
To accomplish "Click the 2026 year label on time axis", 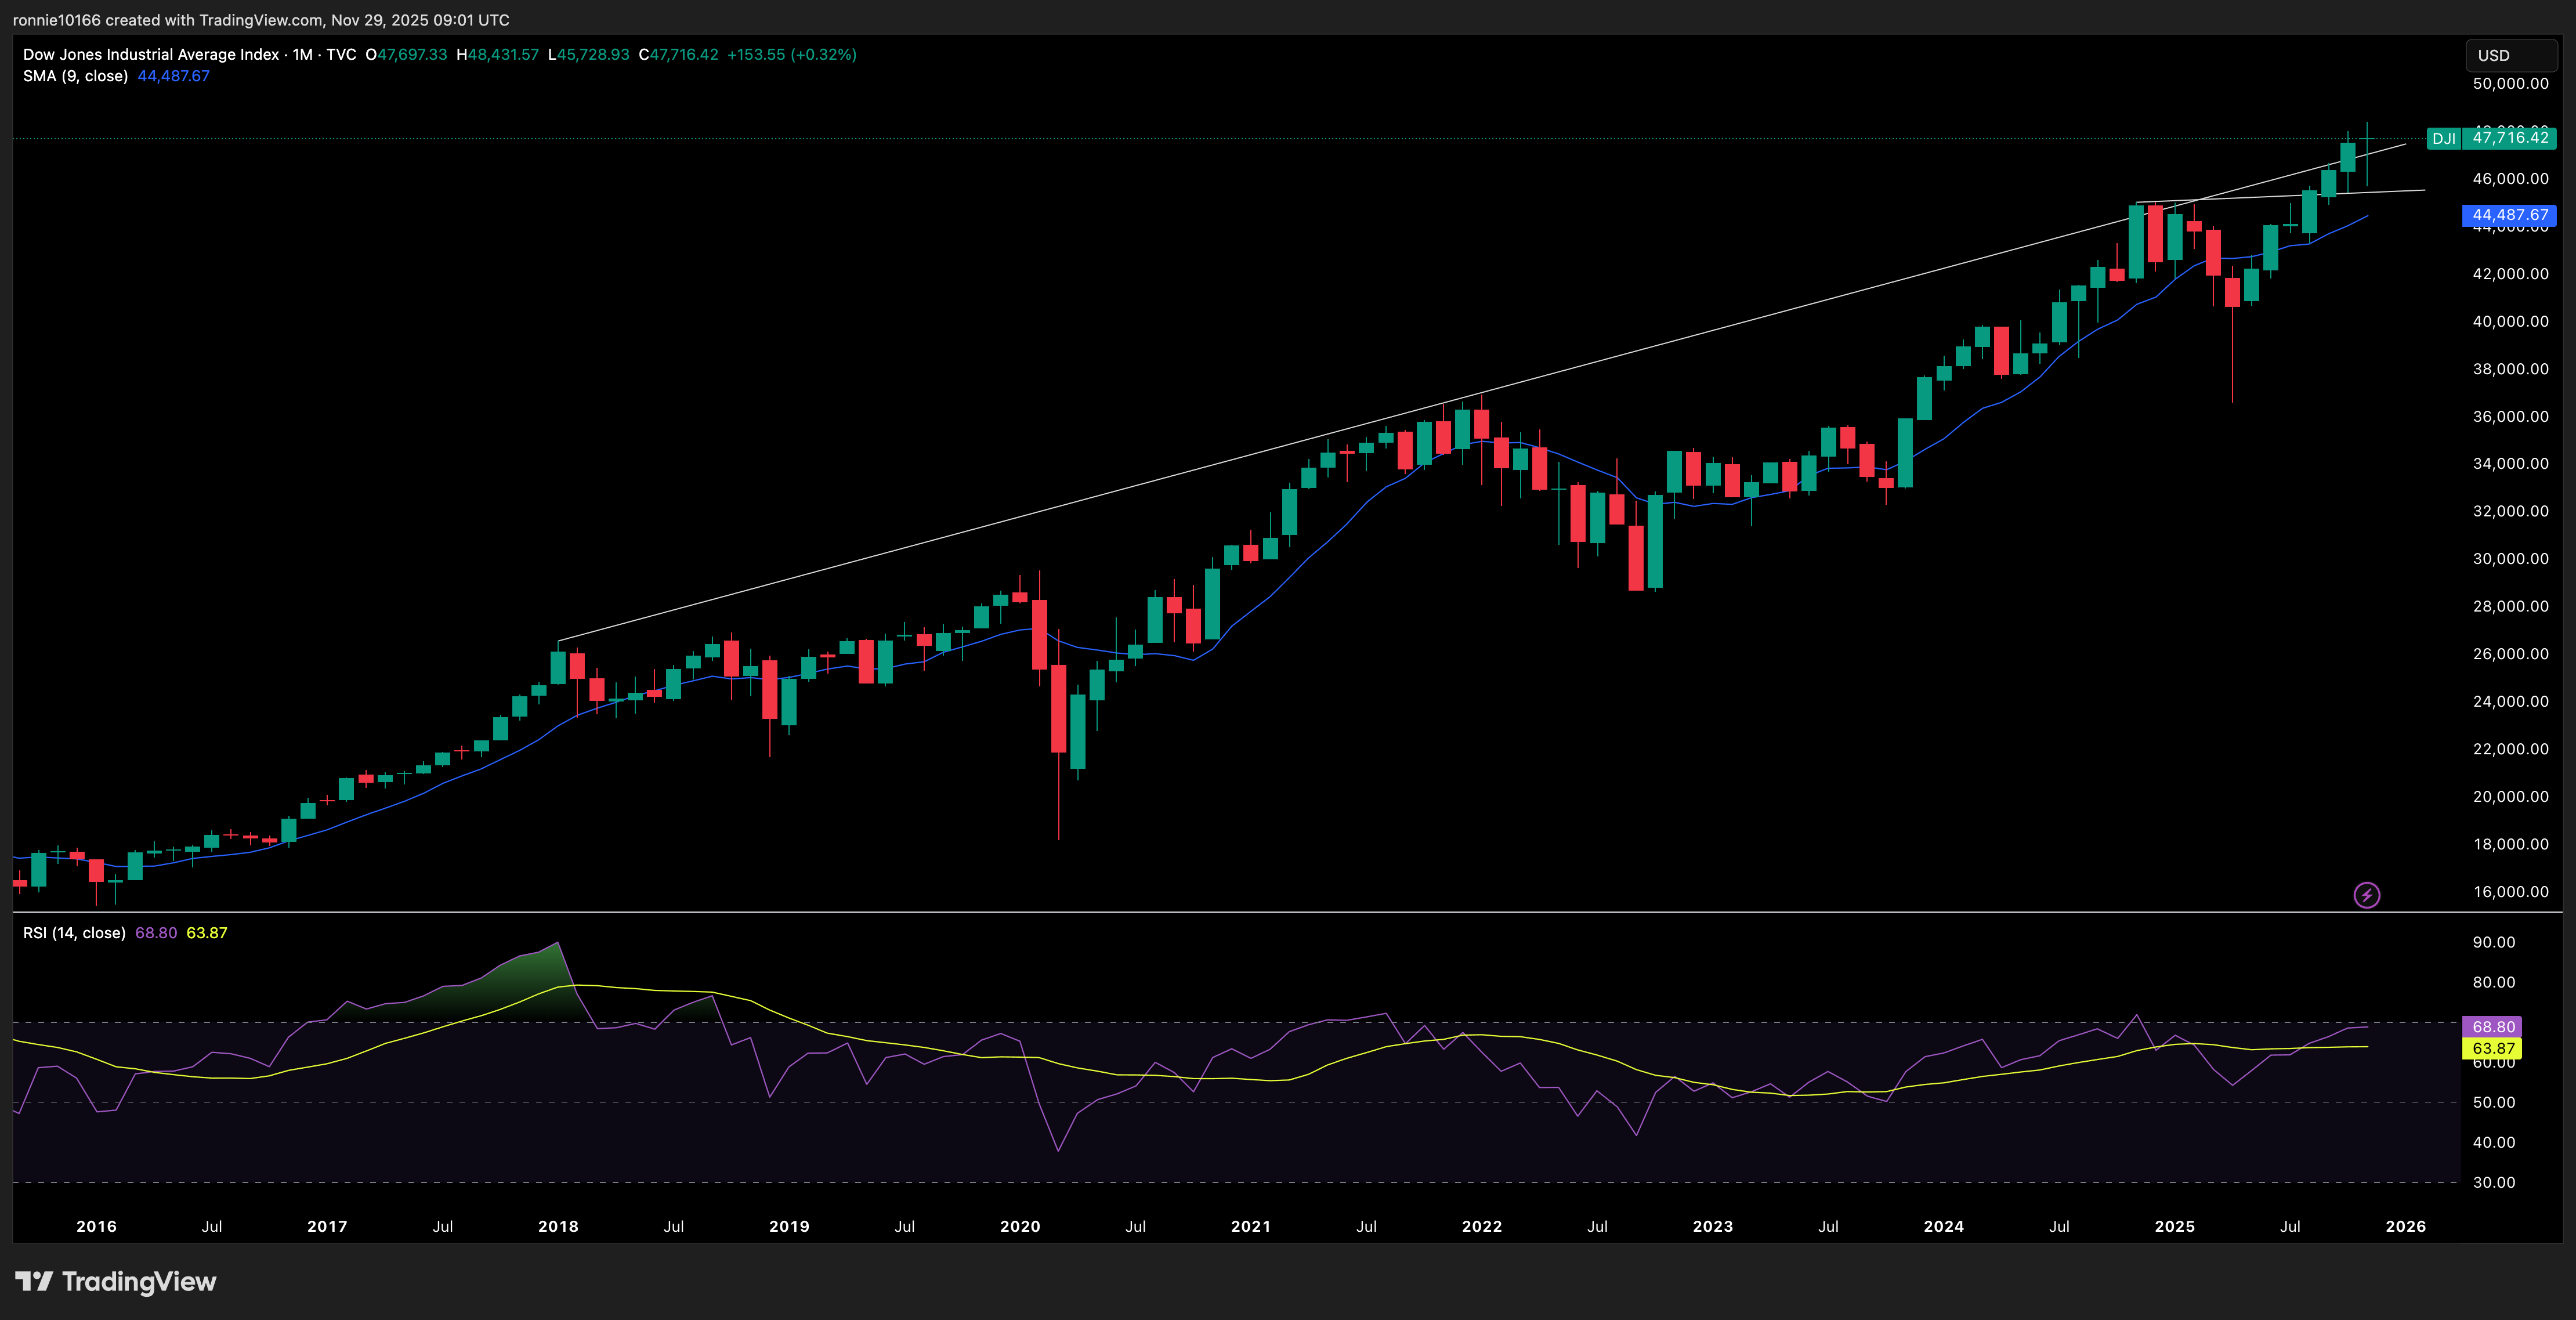I will 2405,1226.
